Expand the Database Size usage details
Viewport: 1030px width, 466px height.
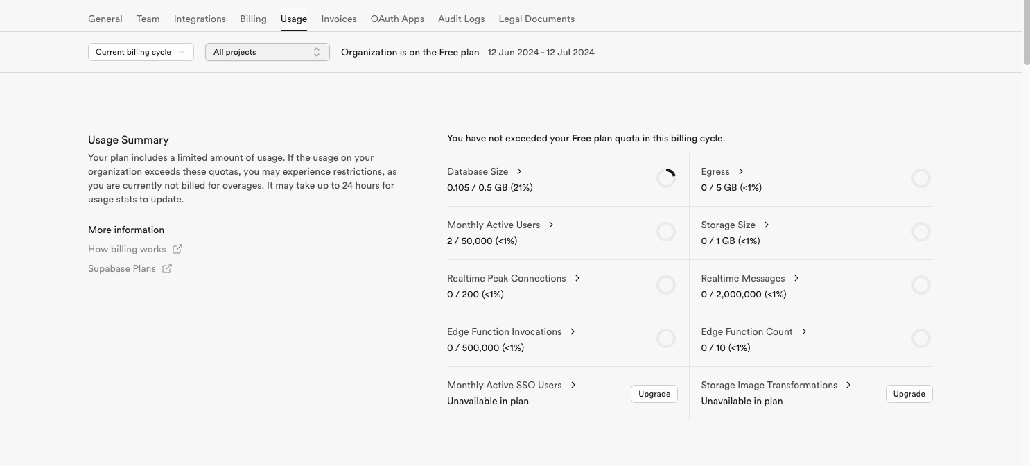click(519, 171)
